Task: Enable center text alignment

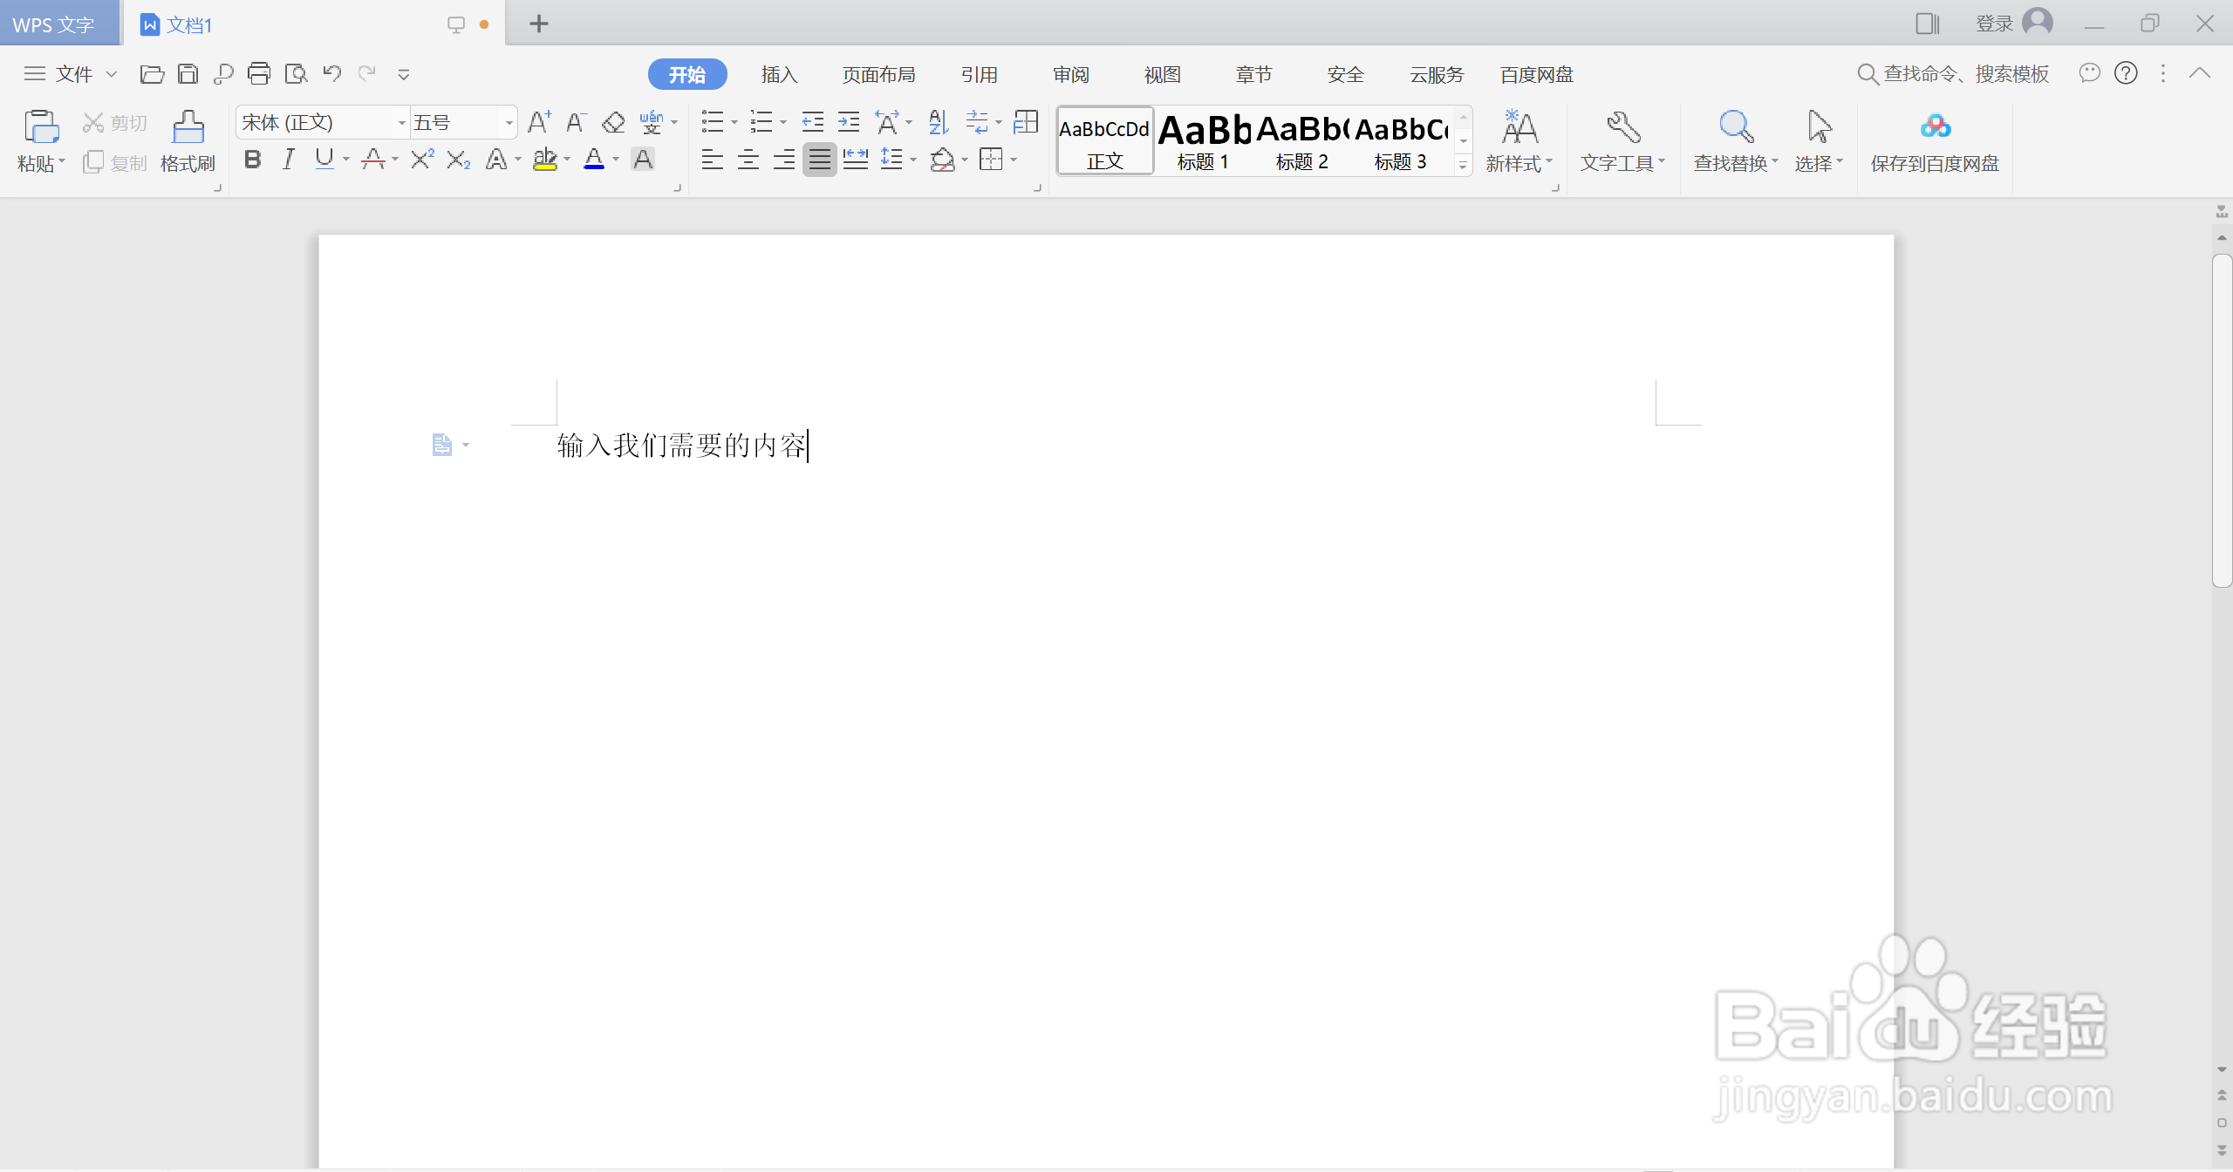Action: pyautogui.click(x=748, y=160)
